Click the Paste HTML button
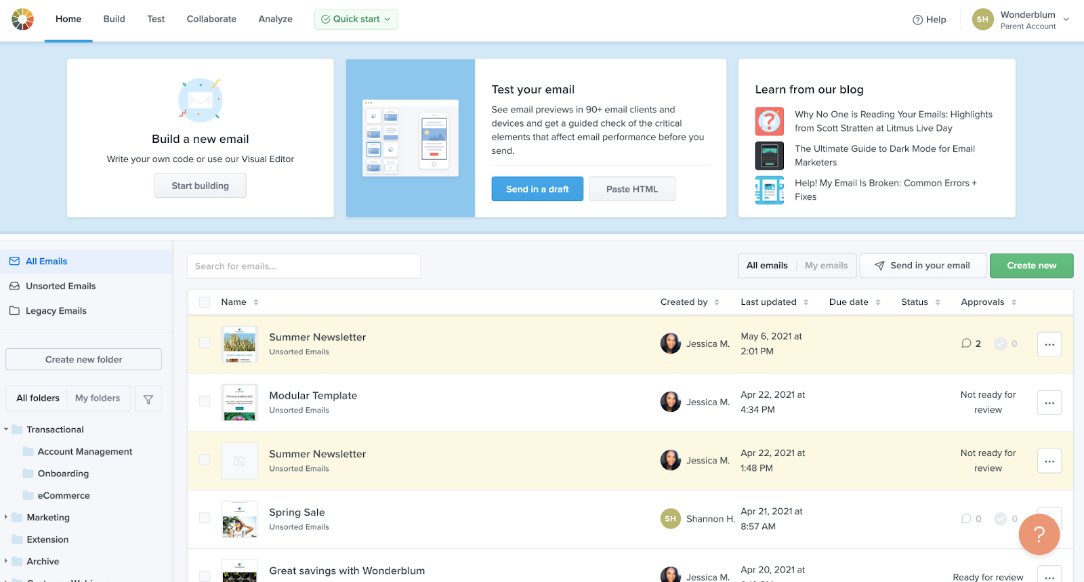1084x582 pixels. 632,189
